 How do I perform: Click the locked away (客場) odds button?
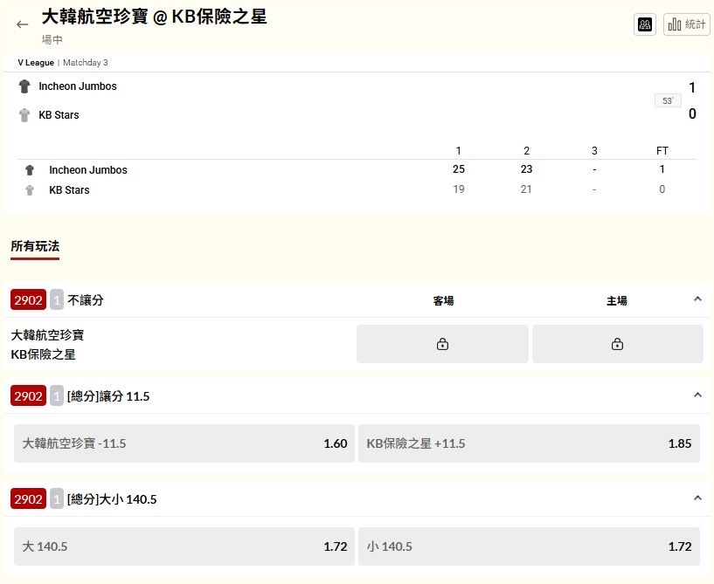[x=442, y=344]
